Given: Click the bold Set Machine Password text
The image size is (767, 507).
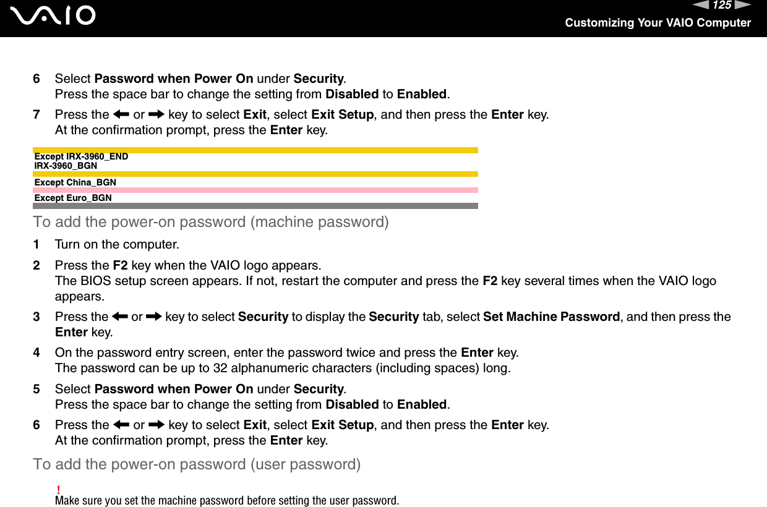Looking at the screenshot, I should click(x=551, y=317).
